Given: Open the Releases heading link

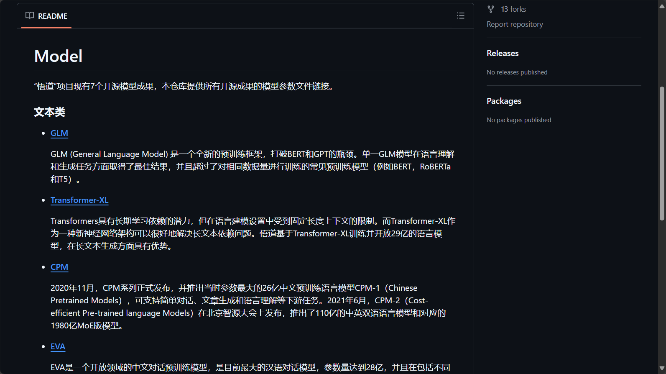Looking at the screenshot, I should coord(503,53).
